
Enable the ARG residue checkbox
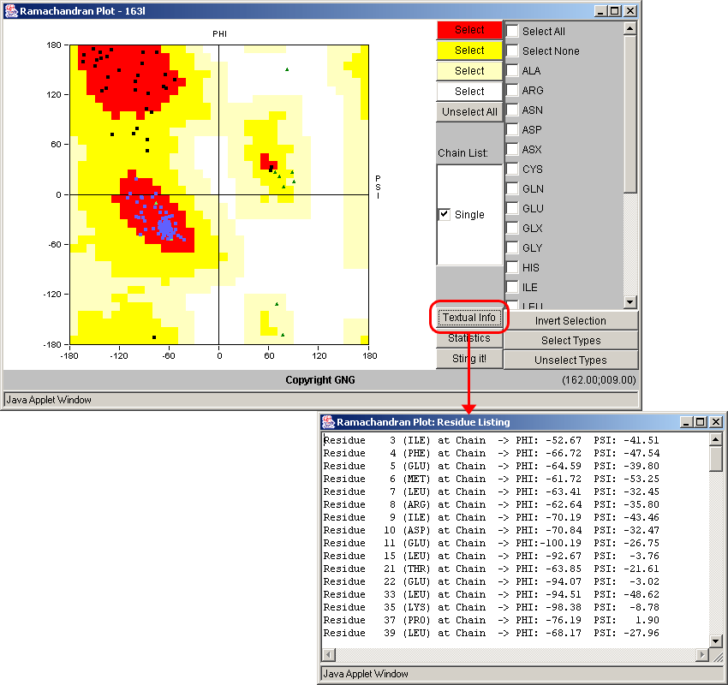(x=512, y=90)
